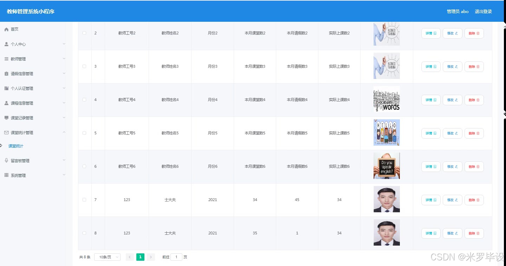This screenshot has width=506, height=266.
Task: Click the person icon beside 个人中心
Action: pos(6,44)
